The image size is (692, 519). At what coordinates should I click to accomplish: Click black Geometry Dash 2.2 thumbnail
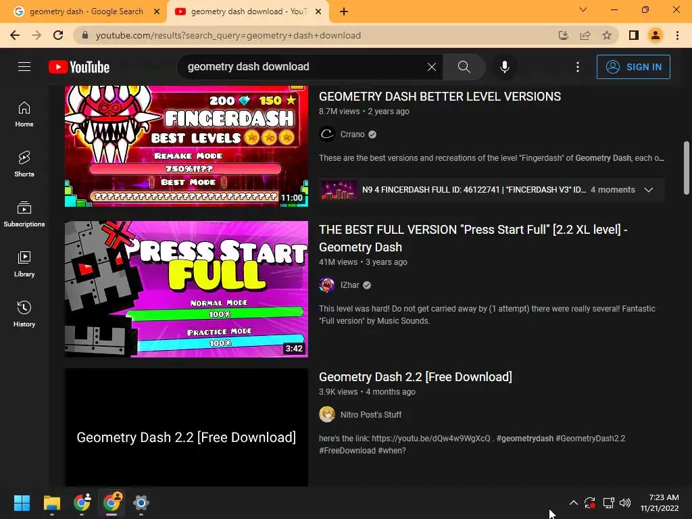pyautogui.click(x=187, y=427)
